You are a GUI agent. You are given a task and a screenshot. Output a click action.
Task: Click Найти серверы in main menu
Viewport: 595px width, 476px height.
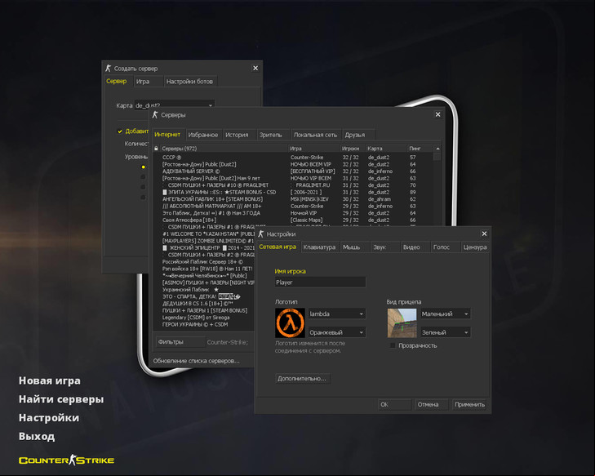point(61,399)
